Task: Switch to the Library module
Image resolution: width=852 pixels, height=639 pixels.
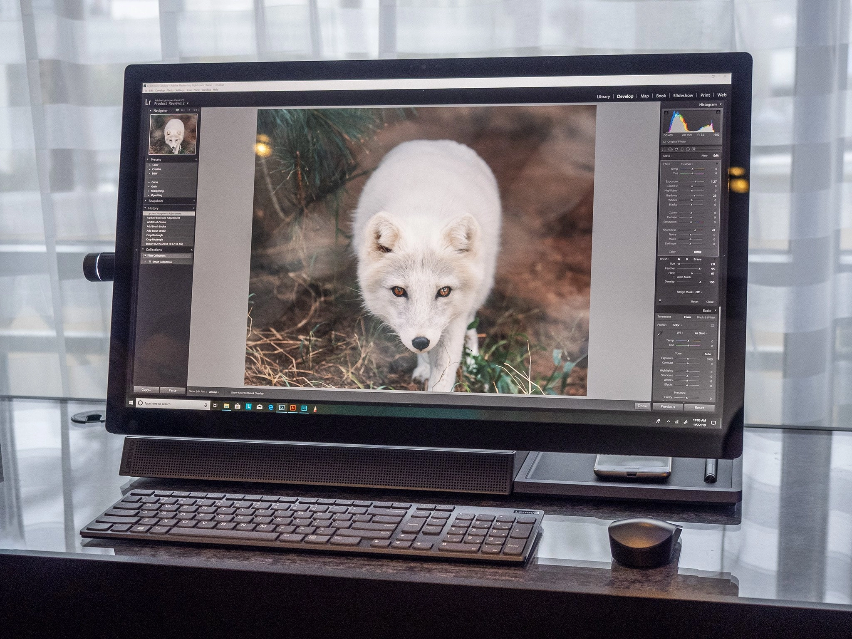Action: coord(603,97)
